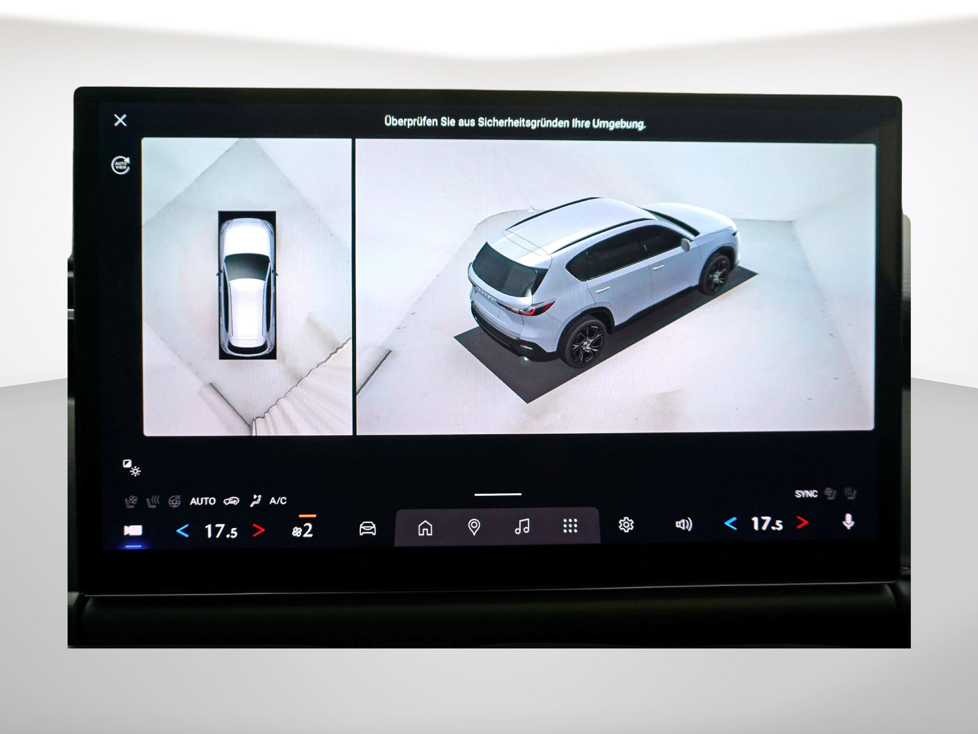Open the vehicle status car icon
Viewport: 978px width, 734px height.
click(x=368, y=528)
